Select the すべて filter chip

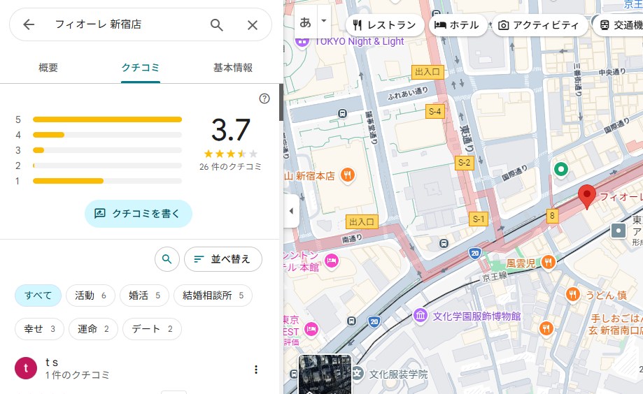click(38, 295)
